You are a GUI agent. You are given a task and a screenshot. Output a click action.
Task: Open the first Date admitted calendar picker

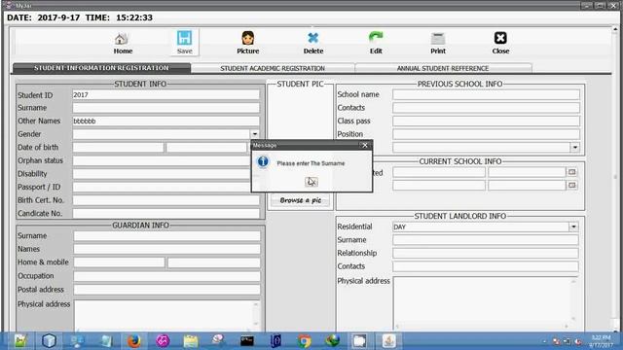click(x=571, y=172)
